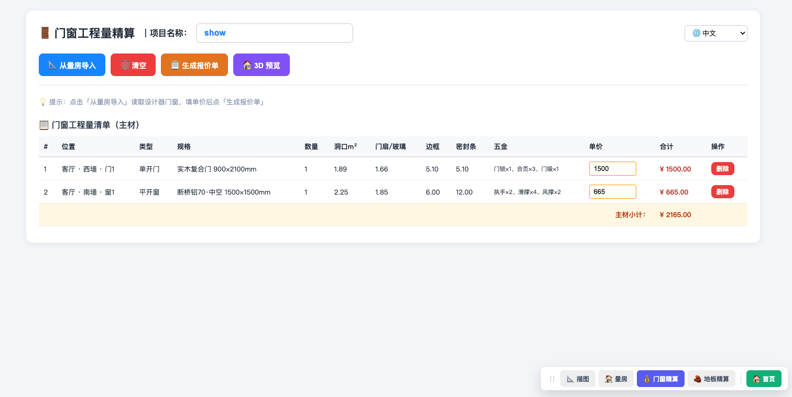This screenshot has width=792, height=397.
Task: Click cell 实木复合门 900×2100mm
Action: click(x=216, y=169)
